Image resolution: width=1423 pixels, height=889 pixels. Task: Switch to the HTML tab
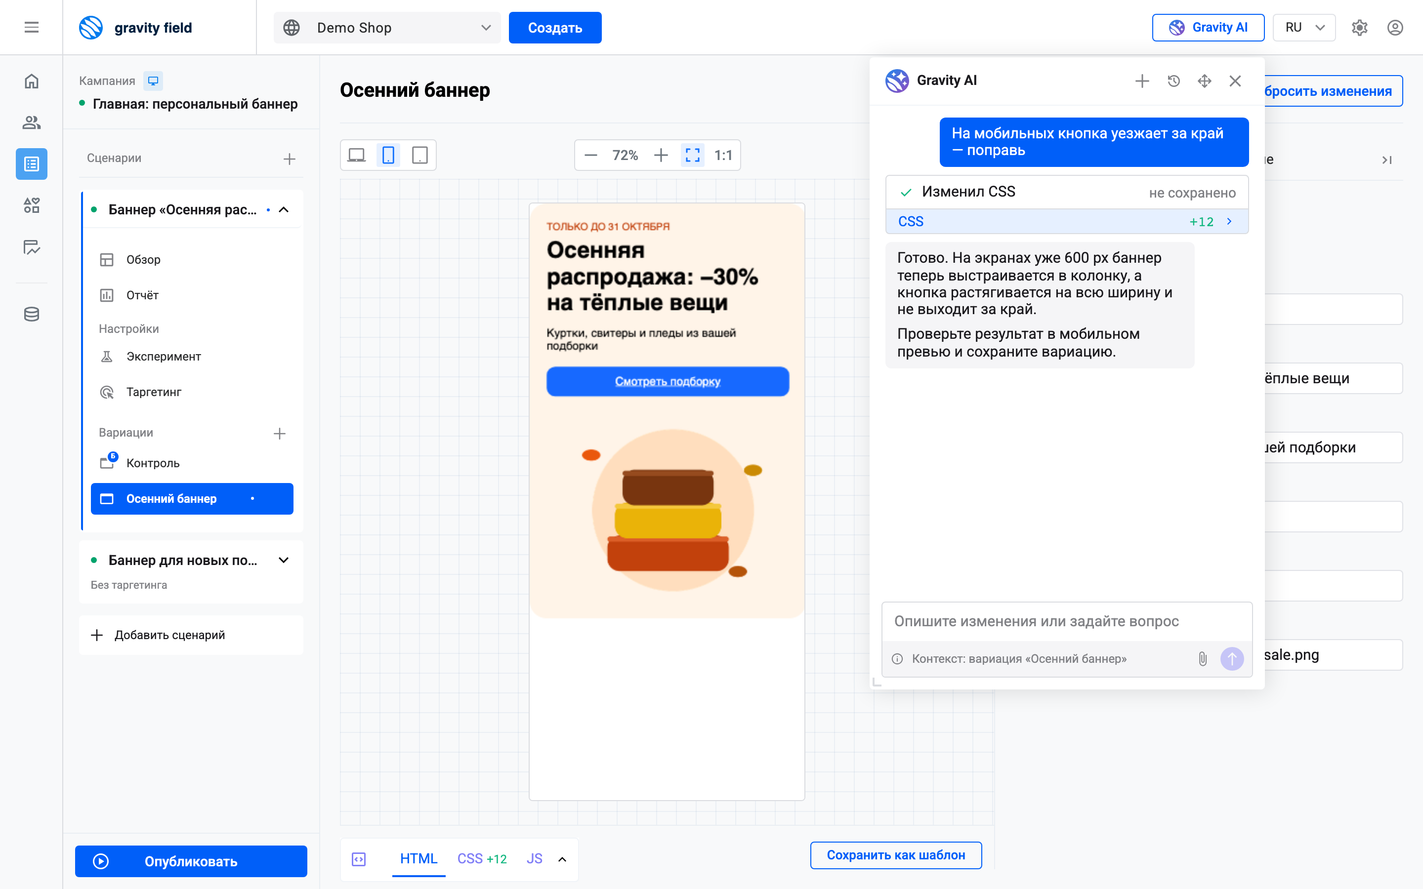tap(419, 858)
